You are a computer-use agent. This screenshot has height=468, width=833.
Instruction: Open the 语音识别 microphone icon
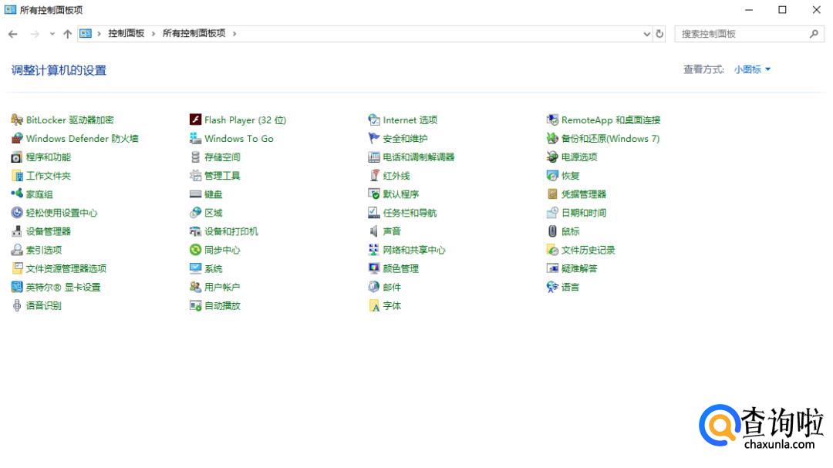(17, 306)
